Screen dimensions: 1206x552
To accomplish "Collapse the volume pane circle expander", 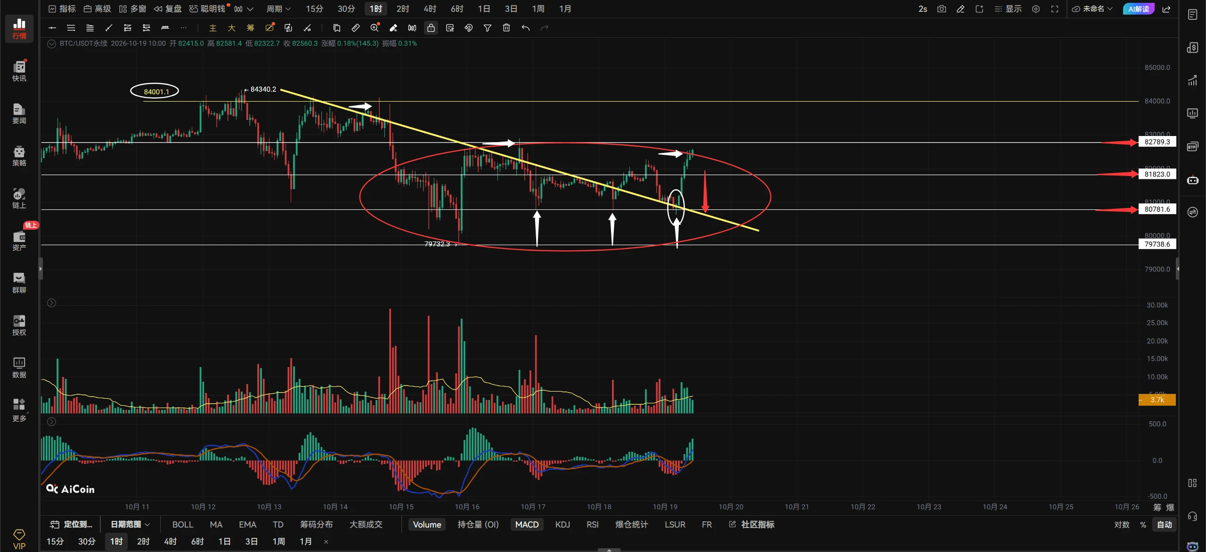I will tap(52, 303).
